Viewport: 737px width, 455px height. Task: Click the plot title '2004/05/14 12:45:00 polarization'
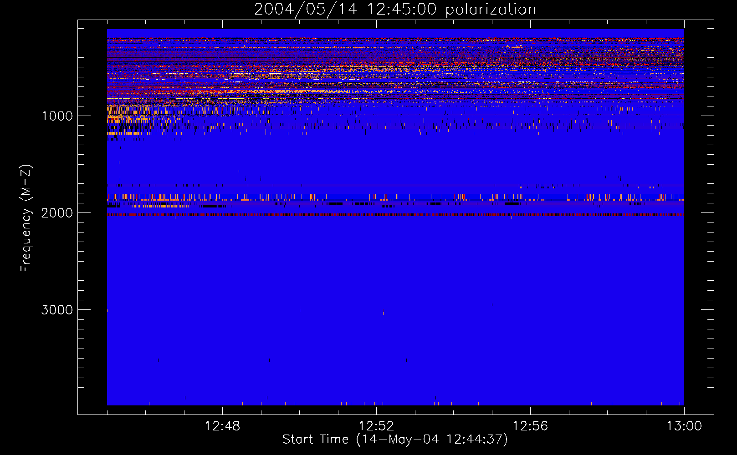pos(395,10)
